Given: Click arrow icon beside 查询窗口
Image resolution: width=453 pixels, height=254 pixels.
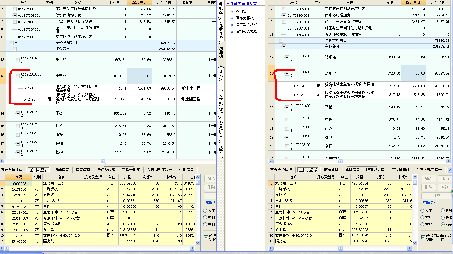Looking at the screenshot, I should point(232,12).
